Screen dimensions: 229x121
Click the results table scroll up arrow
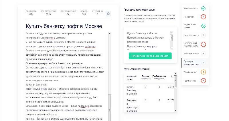[x=175, y=74]
